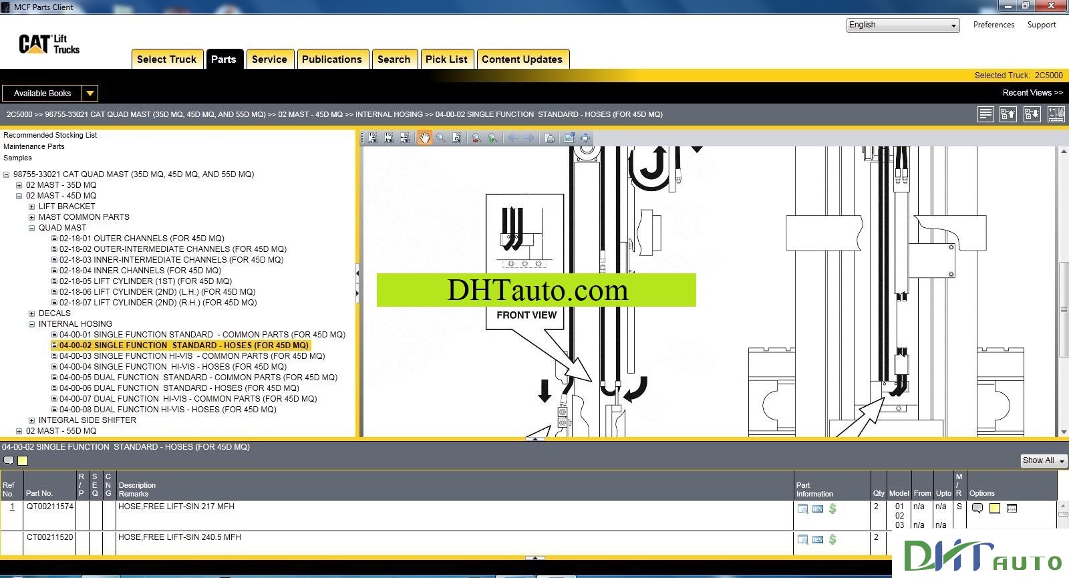Switch to the Service tab
Viewport: 1069px width, 578px height.
click(269, 59)
